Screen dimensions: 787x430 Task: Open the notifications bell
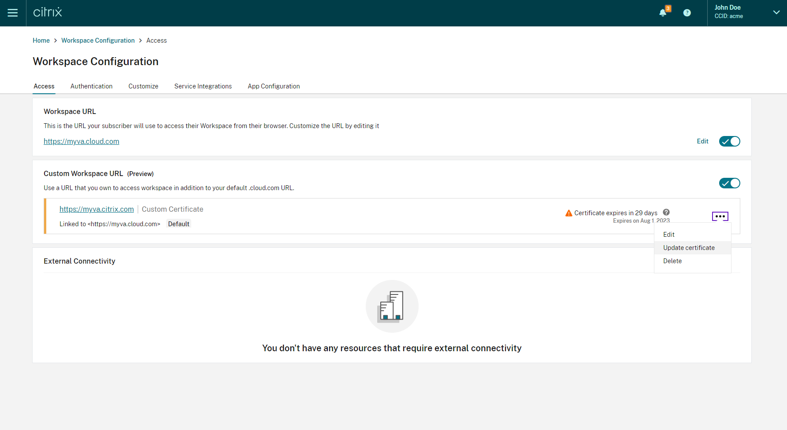663,13
